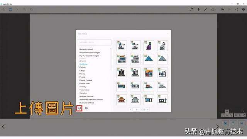247x139 pixels.
Task: Choose the colored pagoda temple image
Action: click(122, 100)
